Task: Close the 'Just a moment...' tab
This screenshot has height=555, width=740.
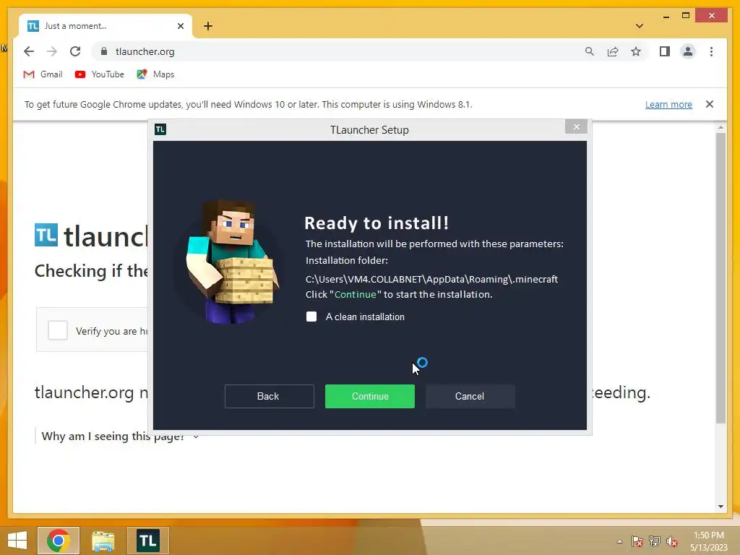Action: pyautogui.click(x=180, y=26)
